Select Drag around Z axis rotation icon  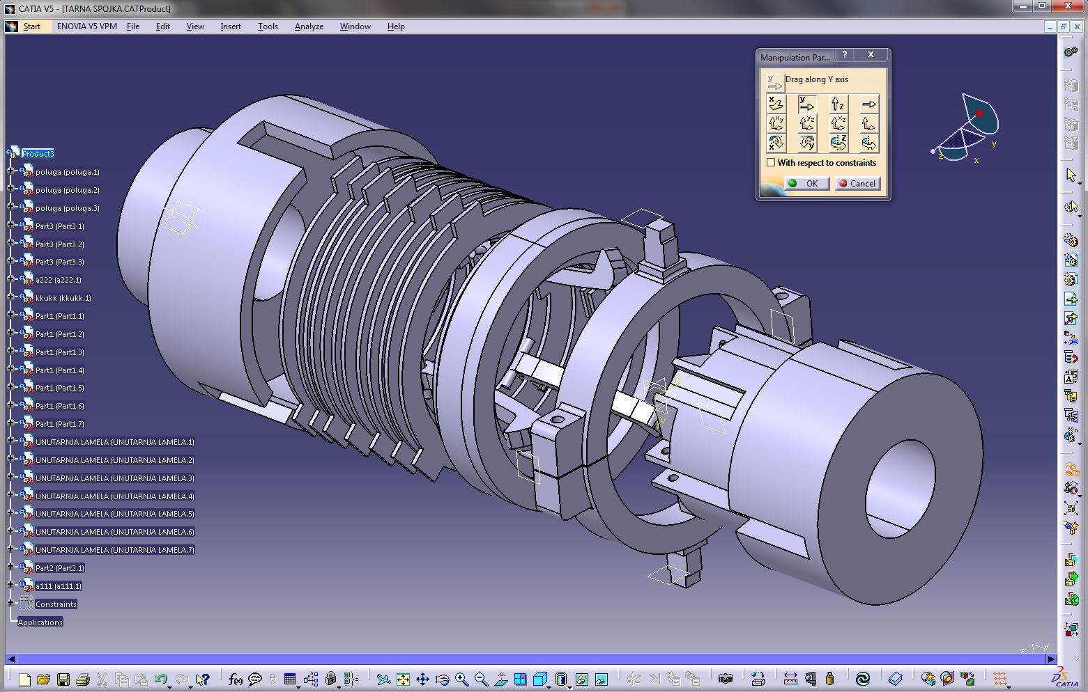838,143
